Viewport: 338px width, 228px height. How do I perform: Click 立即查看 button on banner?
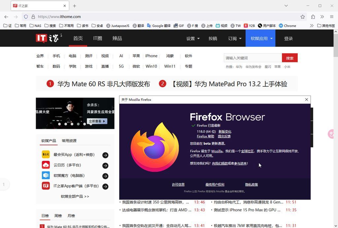97,121
